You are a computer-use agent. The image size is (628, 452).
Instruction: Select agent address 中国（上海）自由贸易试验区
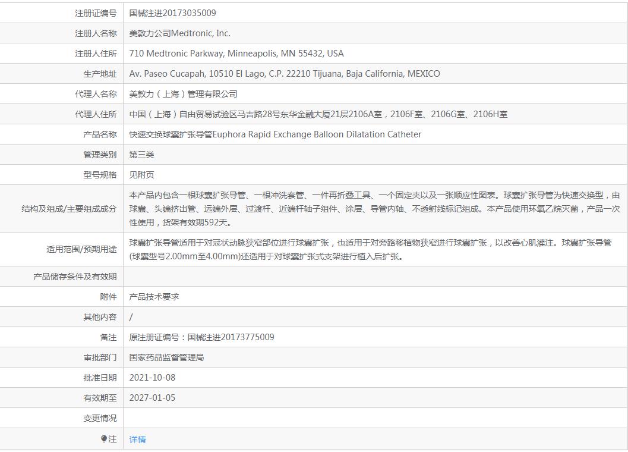318,114
